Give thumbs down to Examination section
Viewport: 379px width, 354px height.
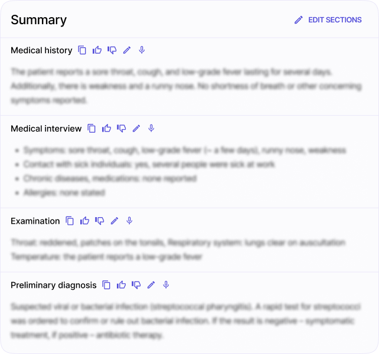pyautogui.click(x=100, y=221)
